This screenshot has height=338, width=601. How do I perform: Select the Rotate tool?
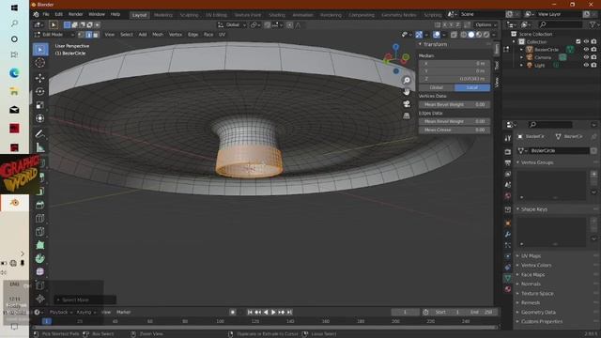pyautogui.click(x=40, y=92)
